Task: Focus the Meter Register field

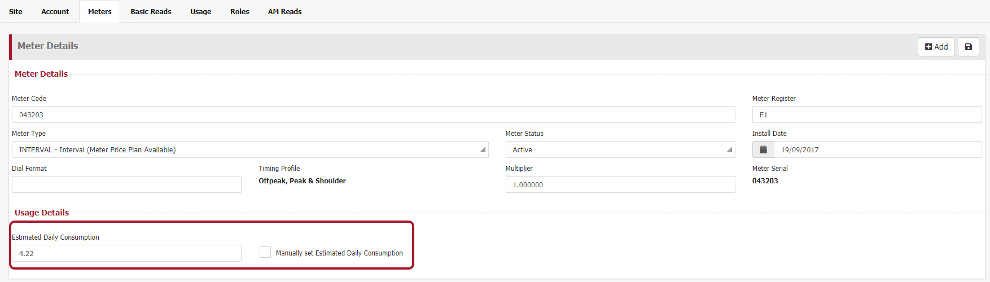Action: tap(866, 114)
